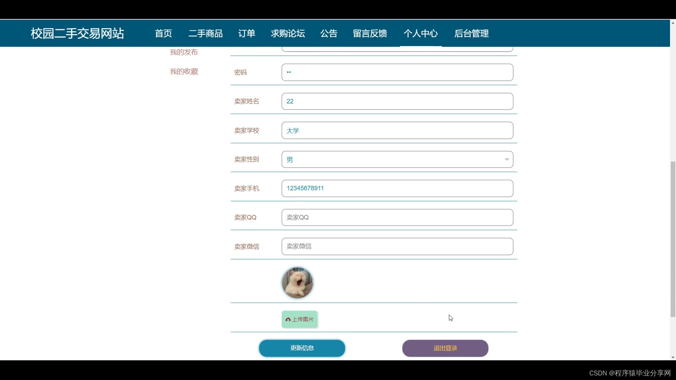Open the 公告 announcements page
This screenshot has width=676, height=380.
329,33
